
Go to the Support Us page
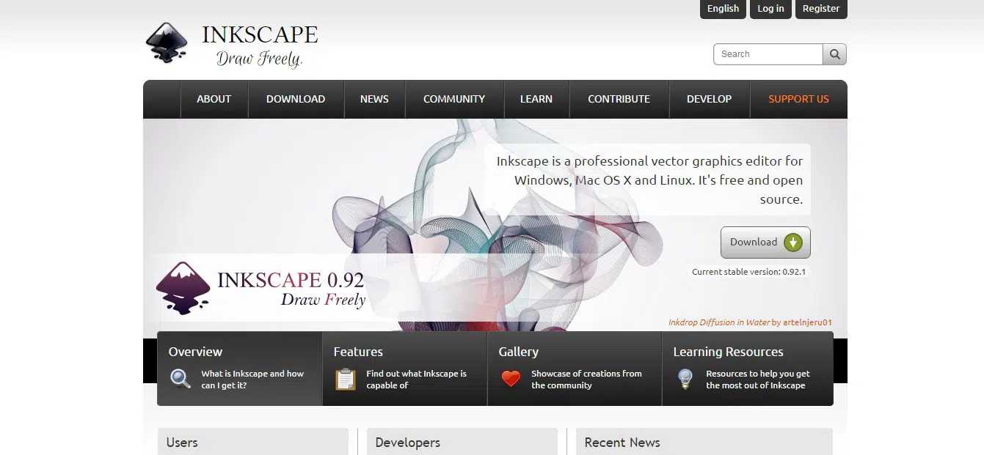(x=798, y=99)
